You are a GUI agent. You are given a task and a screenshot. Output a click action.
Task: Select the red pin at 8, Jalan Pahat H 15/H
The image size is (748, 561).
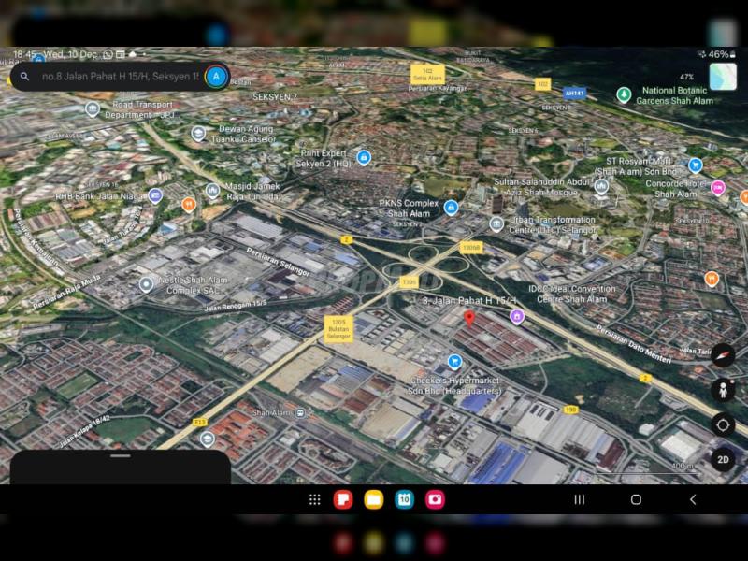469,319
